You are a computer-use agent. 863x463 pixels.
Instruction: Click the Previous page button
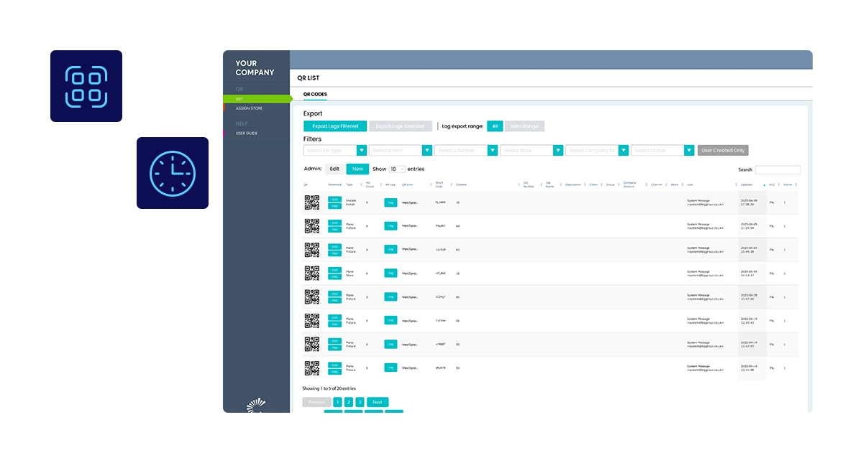316,402
